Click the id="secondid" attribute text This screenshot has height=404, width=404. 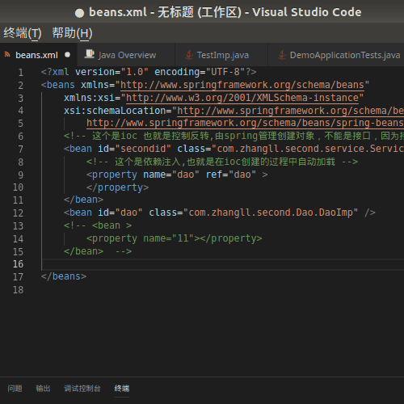[134, 149]
